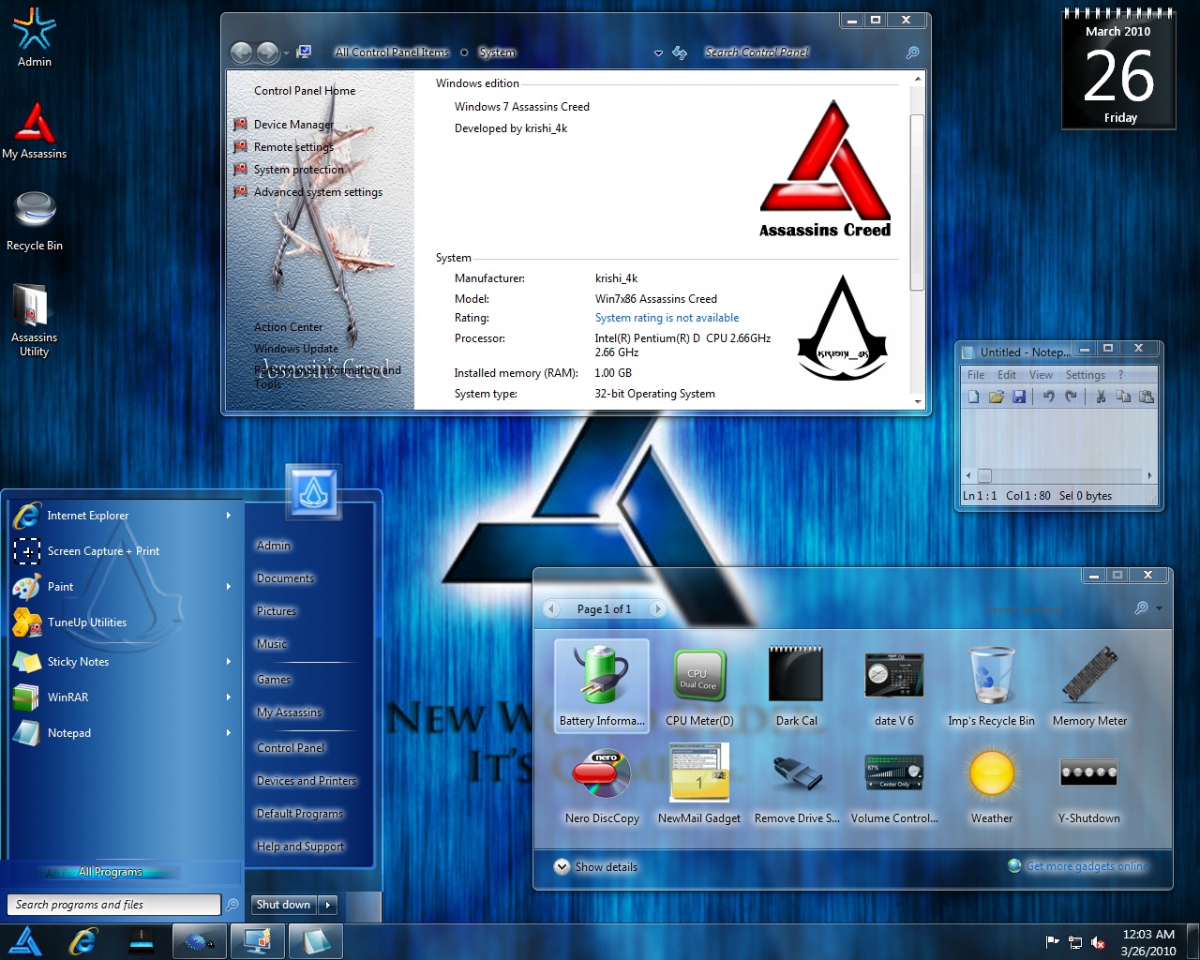Open Advanced system settings link
The width and height of the screenshot is (1200, 960).
pos(318,192)
